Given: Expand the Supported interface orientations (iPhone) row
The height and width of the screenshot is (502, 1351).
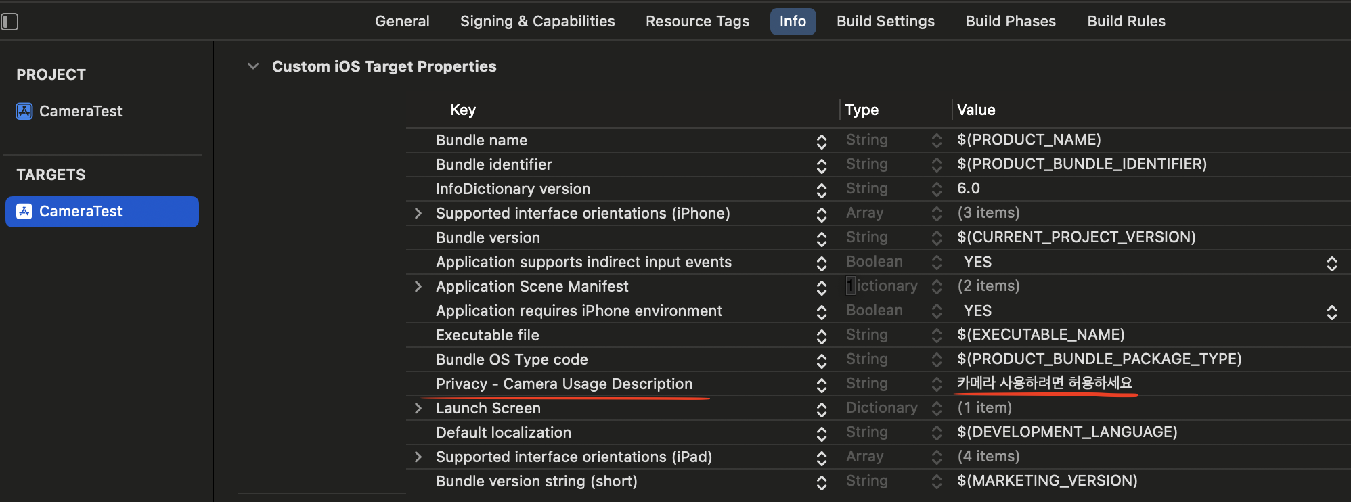Looking at the screenshot, I should point(418,214).
